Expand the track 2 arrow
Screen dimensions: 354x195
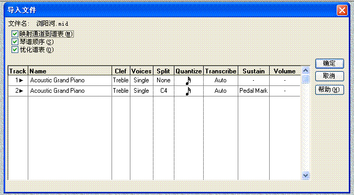pos(21,91)
